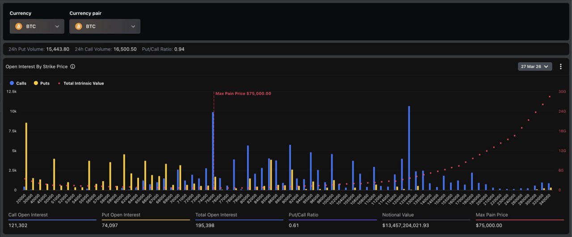Toggle Total Intrinsic Value series in legend
The image size is (572, 237).
(80, 83)
